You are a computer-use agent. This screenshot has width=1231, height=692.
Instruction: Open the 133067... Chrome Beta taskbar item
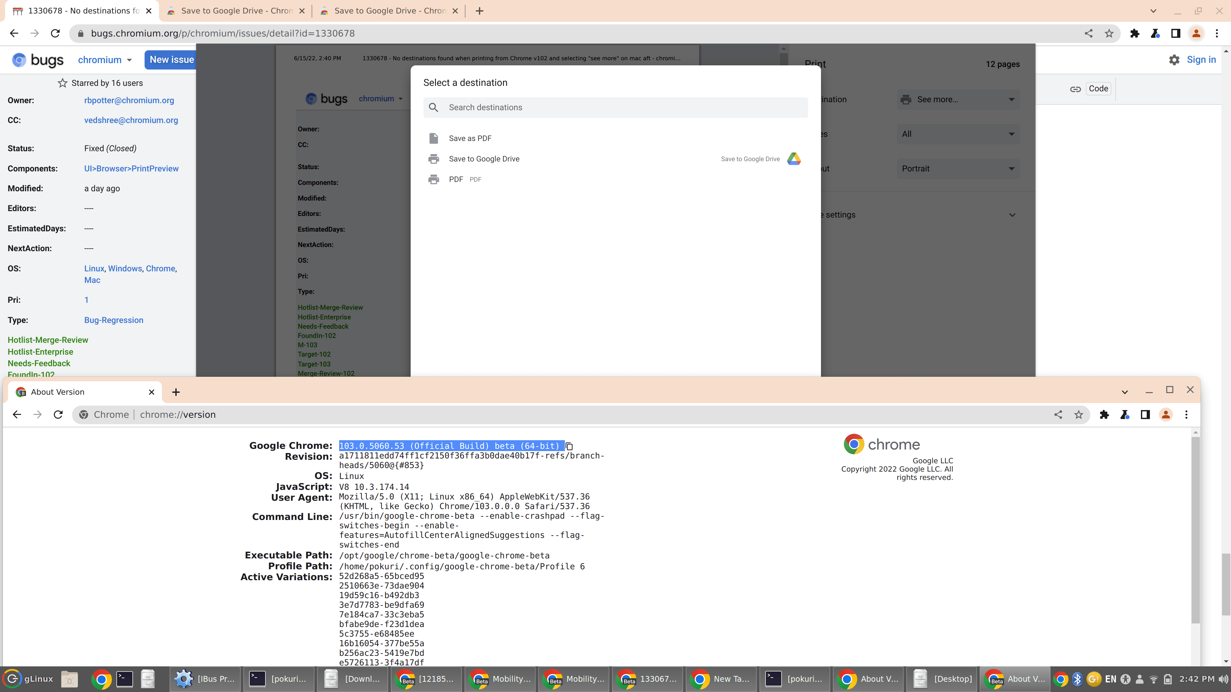coord(647,679)
